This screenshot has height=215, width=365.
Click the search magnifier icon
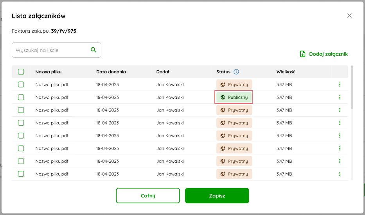pyautogui.click(x=93, y=50)
